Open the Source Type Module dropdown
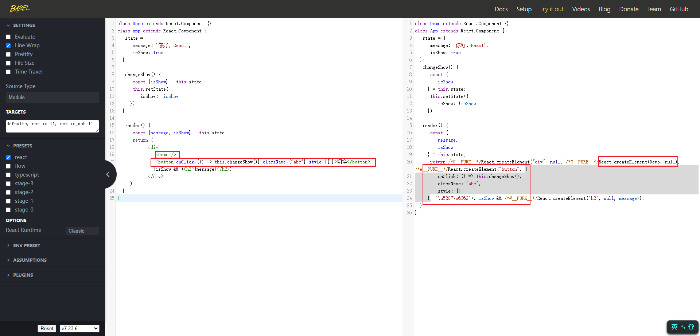This screenshot has height=336, width=700. (52, 98)
